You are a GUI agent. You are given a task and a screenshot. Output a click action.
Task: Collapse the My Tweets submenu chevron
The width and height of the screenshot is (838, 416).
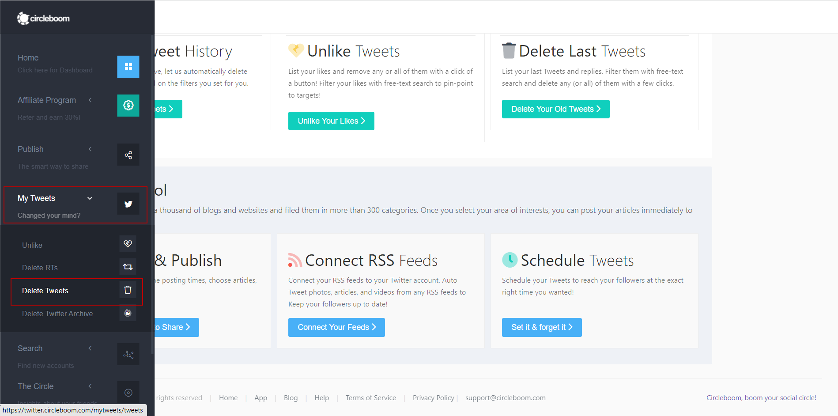pyautogui.click(x=90, y=198)
